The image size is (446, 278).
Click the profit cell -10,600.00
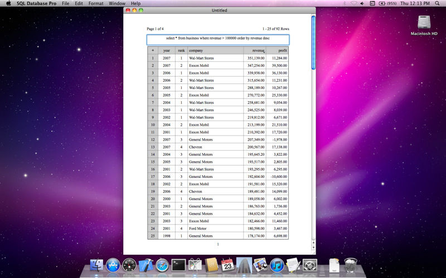tap(277, 176)
